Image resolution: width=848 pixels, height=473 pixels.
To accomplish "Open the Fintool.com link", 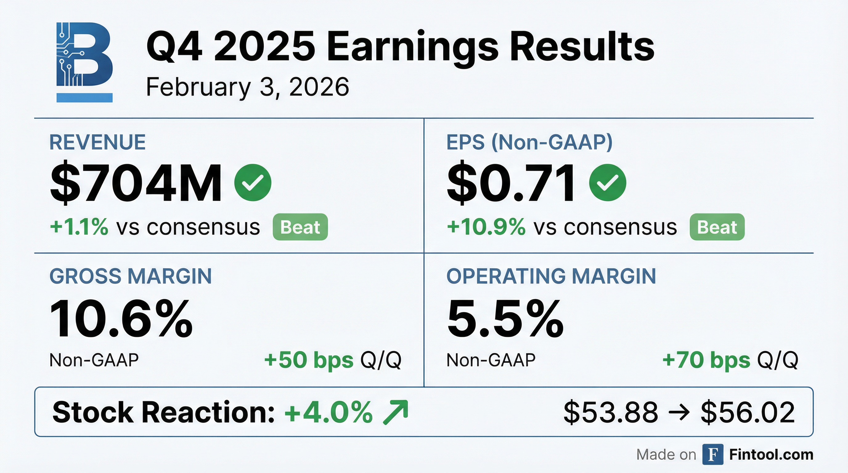I will point(771,455).
